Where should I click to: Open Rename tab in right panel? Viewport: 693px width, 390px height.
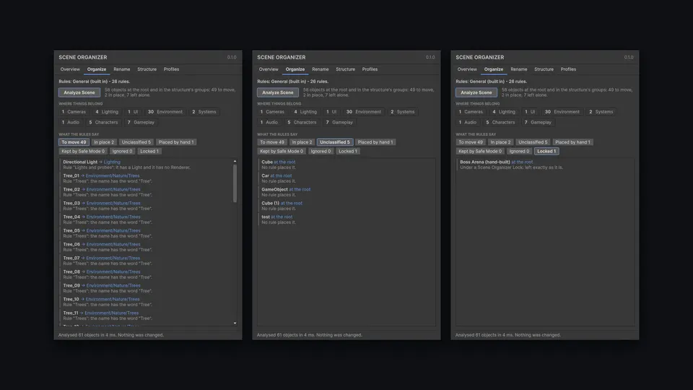[x=518, y=69]
